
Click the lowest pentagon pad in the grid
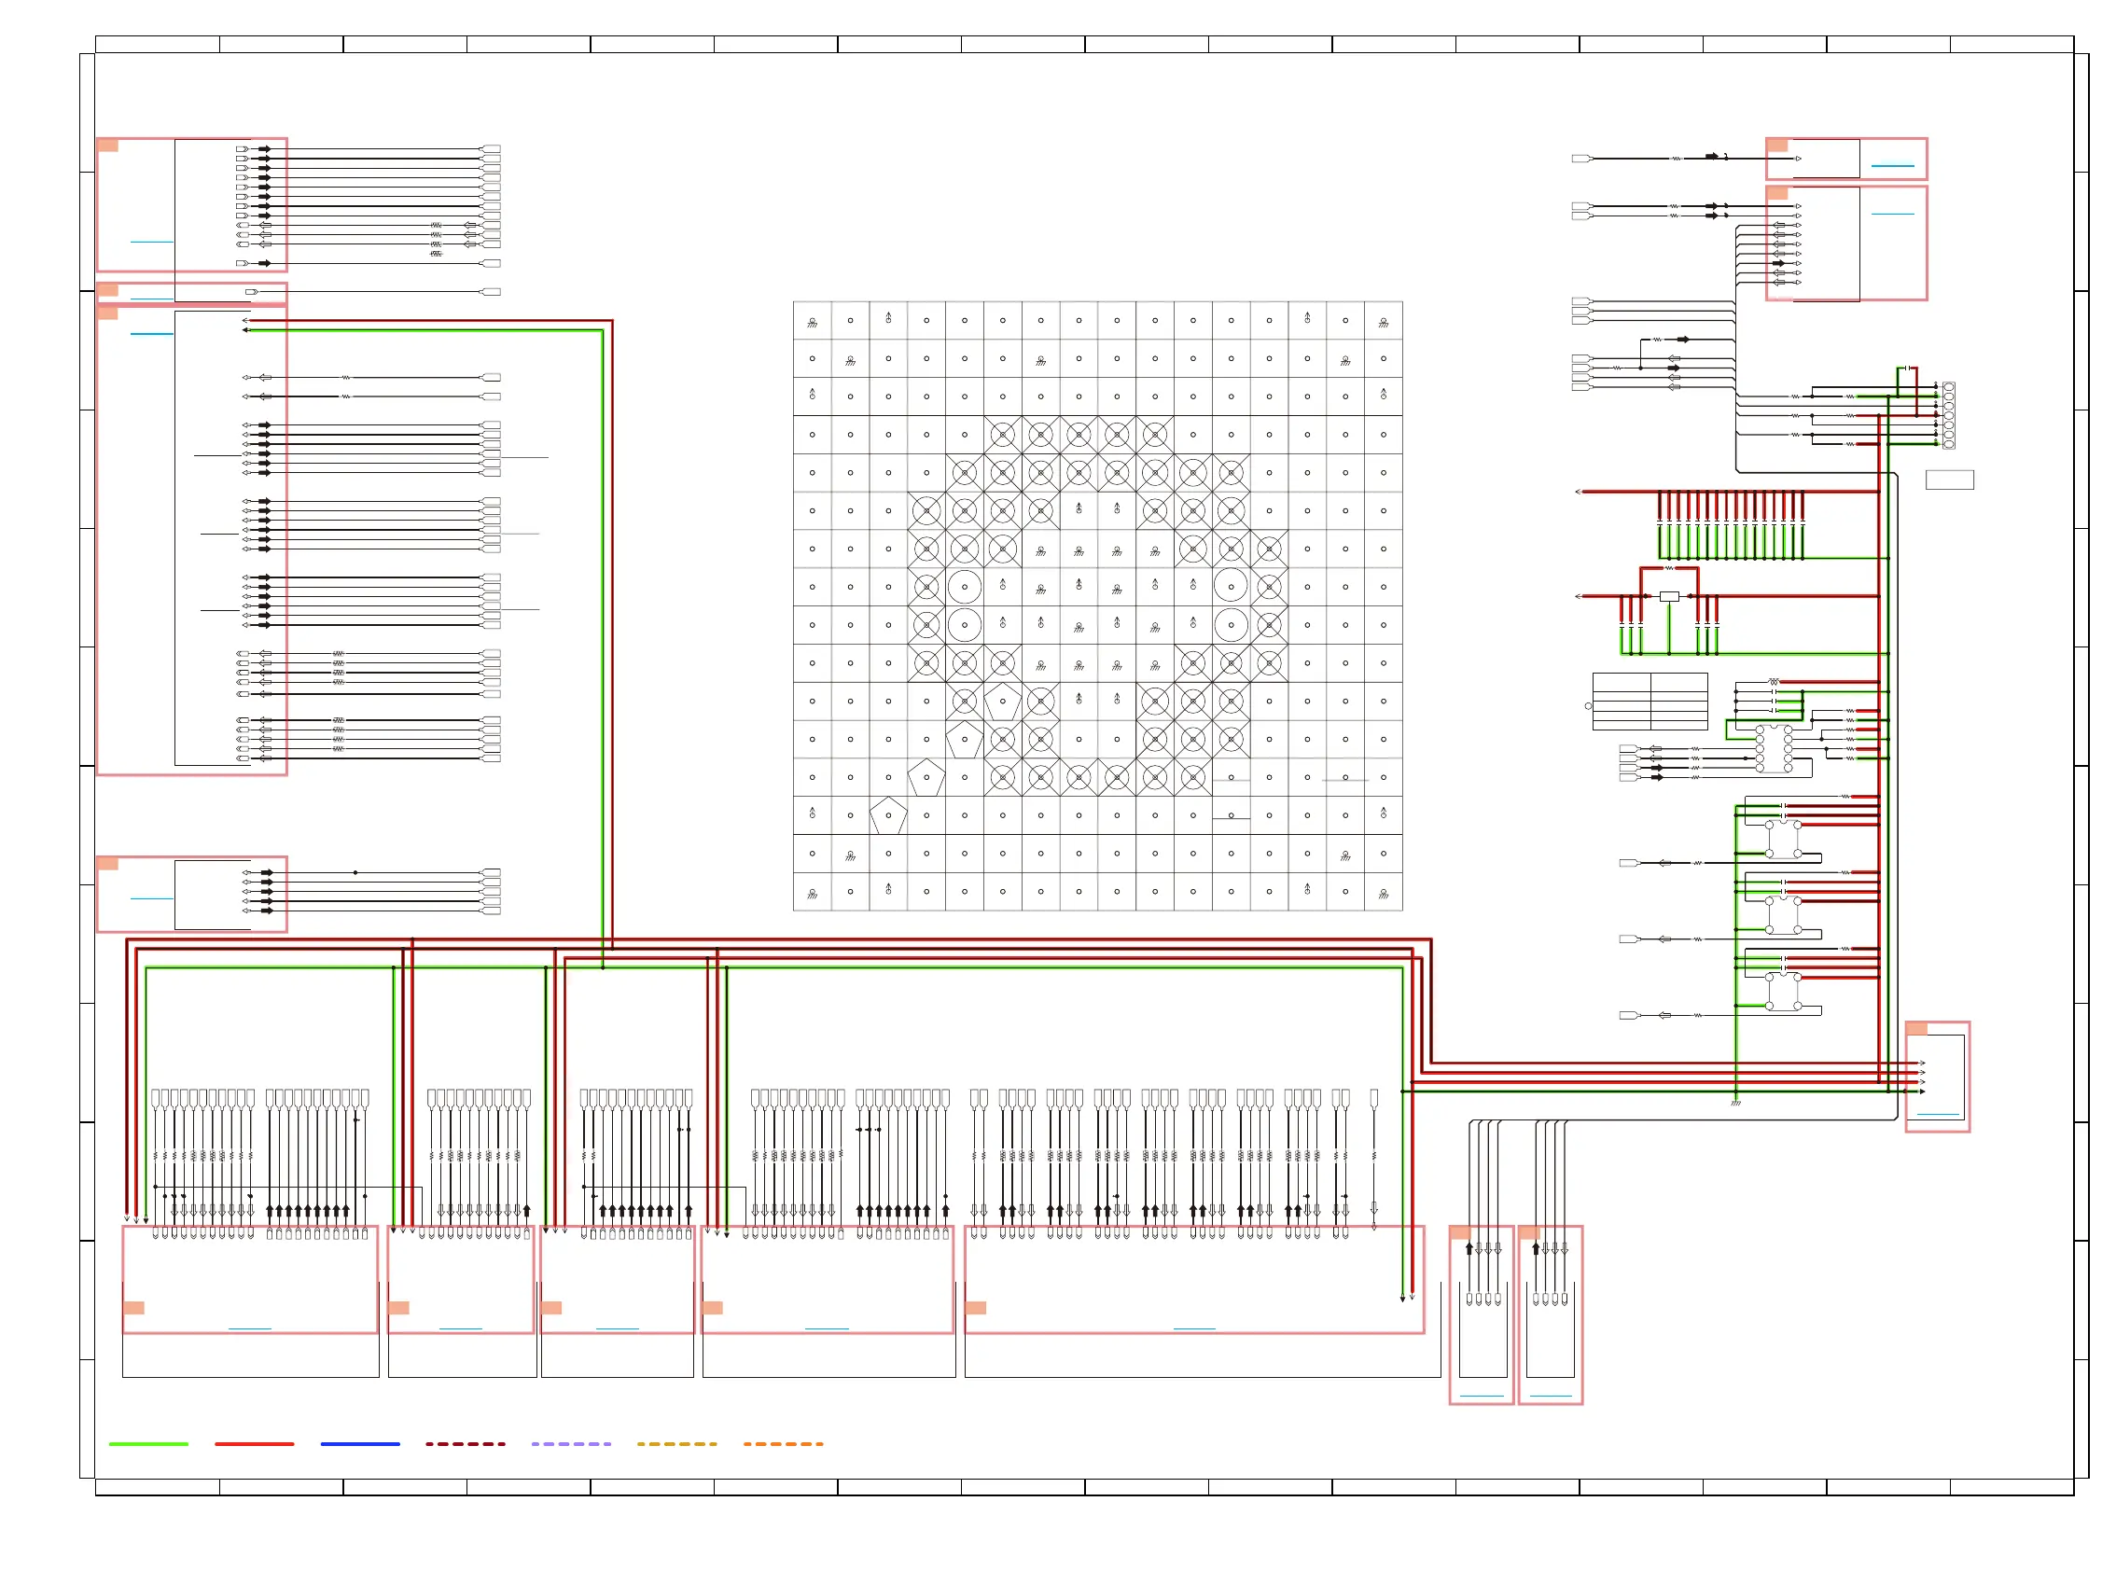887,815
